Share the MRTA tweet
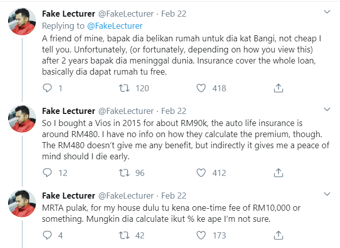340x248 pixels. tap(278, 235)
